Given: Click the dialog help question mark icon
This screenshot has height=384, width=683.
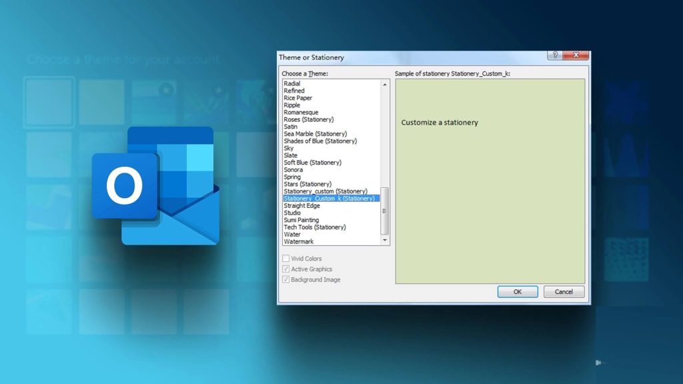Looking at the screenshot, I should pos(554,56).
